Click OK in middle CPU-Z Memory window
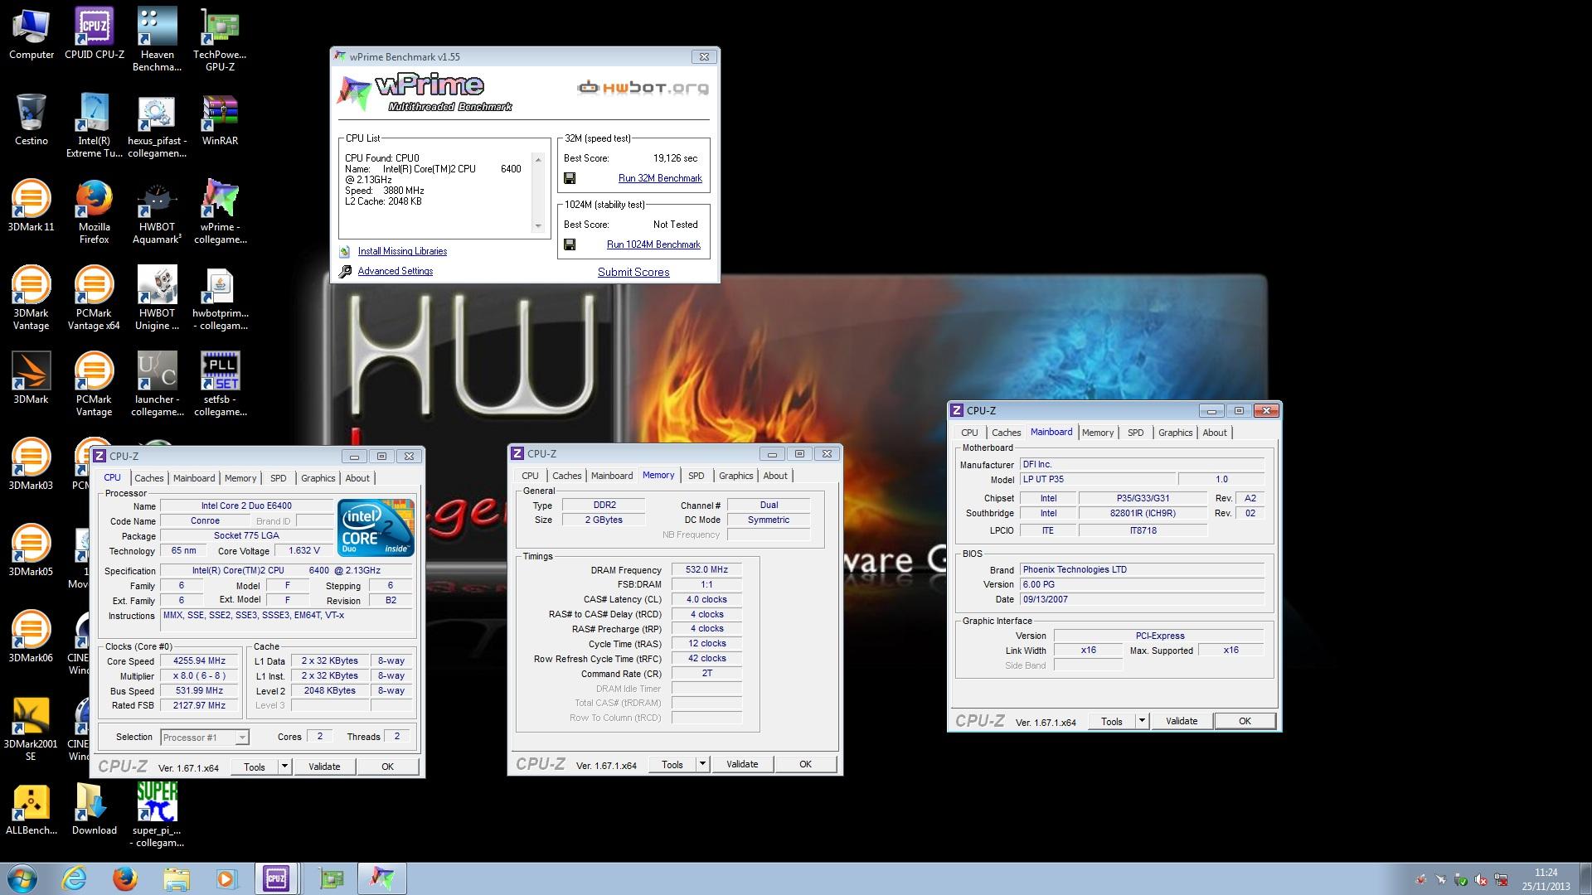1592x895 pixels. [x=805, y=764]
